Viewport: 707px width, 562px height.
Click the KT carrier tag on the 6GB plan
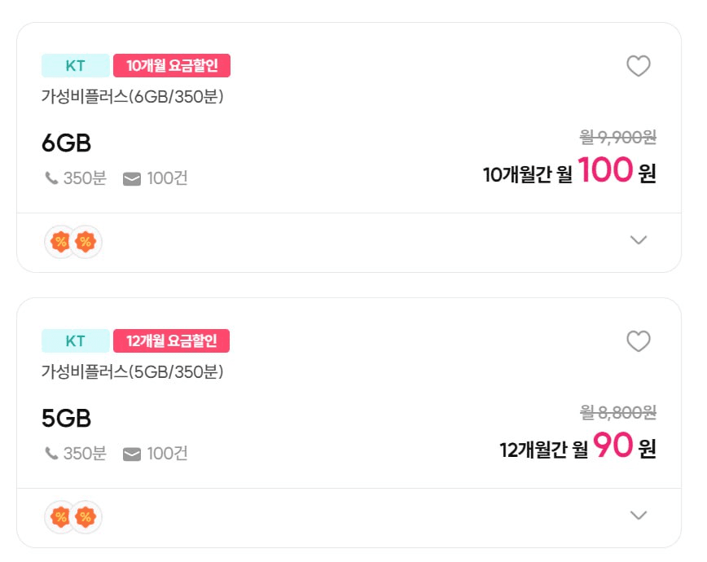click(75, 66)
